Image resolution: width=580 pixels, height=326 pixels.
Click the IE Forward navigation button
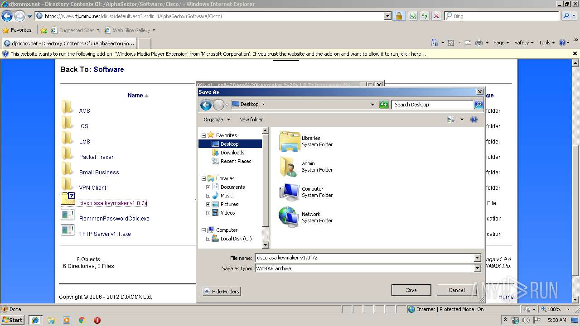point(19,16)
